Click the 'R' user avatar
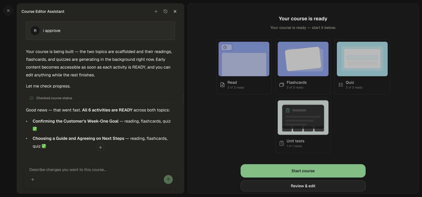This screenshot has width=422, height=197. [x=35, y=31]
